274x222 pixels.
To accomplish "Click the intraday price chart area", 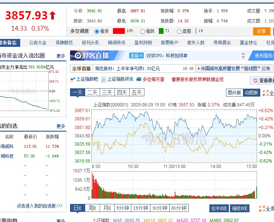I will (174, 136).
